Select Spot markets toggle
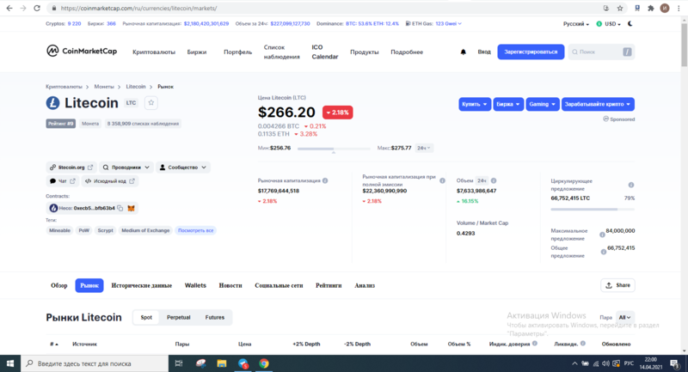The image size is (688, 372). (x=146, y=317)
